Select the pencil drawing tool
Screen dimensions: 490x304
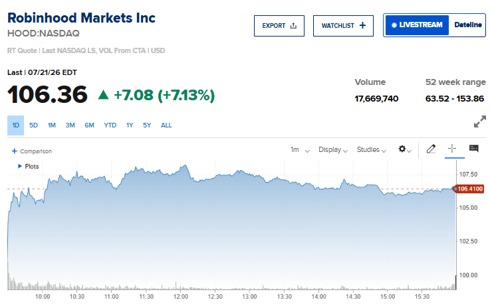pyautogui.click(x=431, y=149)
